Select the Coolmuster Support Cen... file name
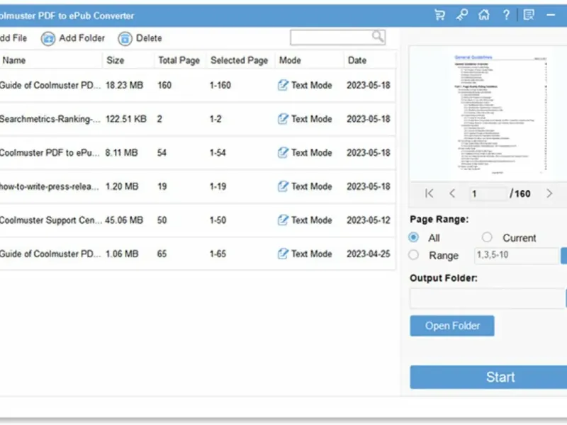 tap(50, 220)
